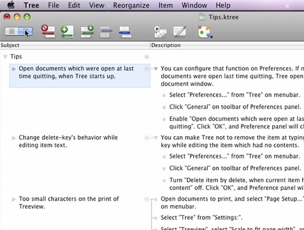Click the edit note pencil icon
The width and height of the screenshot is (304, 230).
click(x=180, y=32)
